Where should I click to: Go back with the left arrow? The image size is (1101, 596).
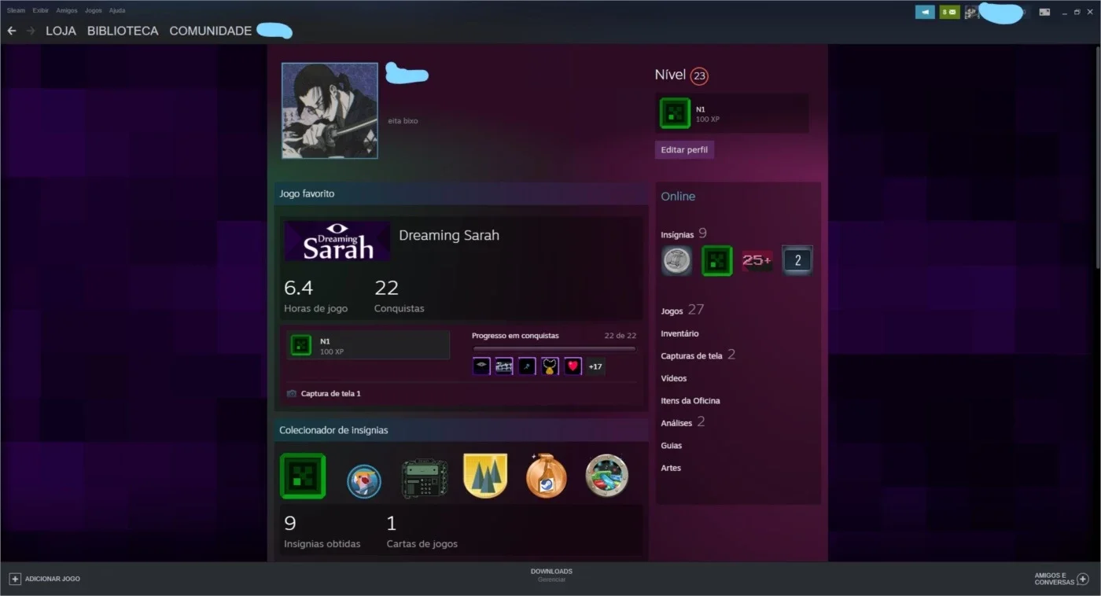pos(12,31)
